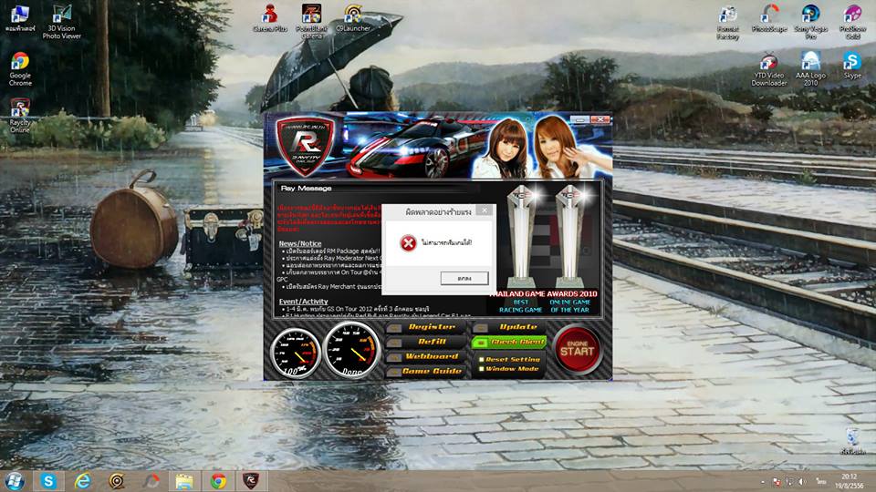Open AAA Logo 2010 desktop icon
The image size is (876, 492).
(810, 68)
